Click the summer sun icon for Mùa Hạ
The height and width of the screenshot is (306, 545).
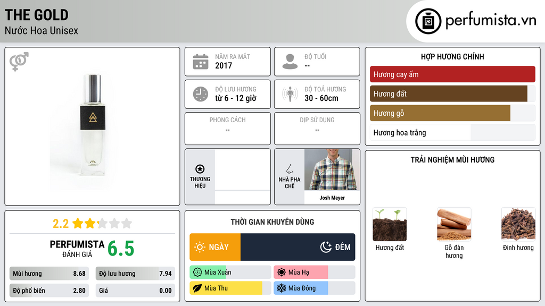[x=282, y=273]
